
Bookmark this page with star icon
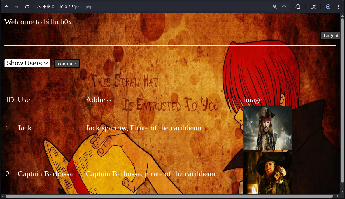[x=284, y=7]
